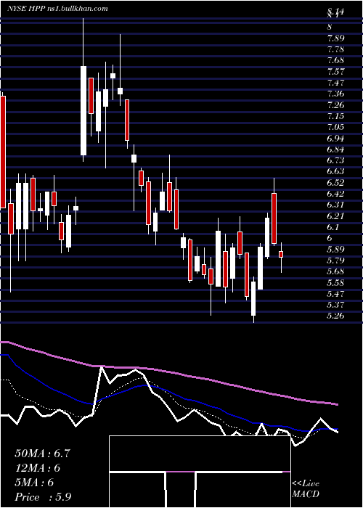Click the 12MA : 6 readout

(x=38, y=468)
